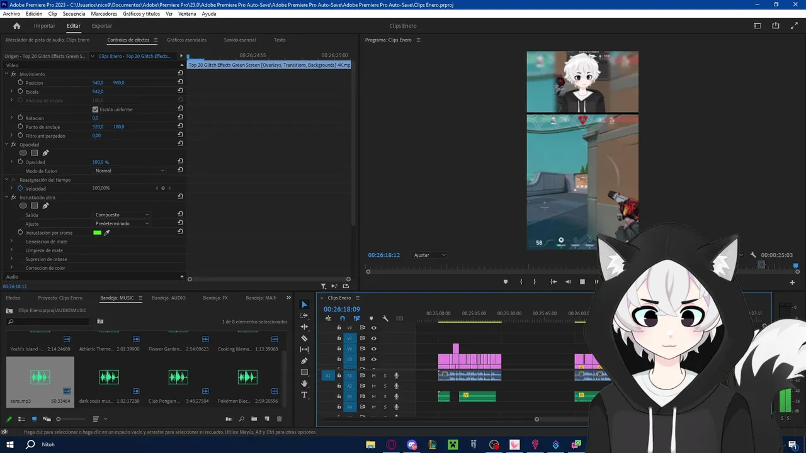The height and width of the screenshot is (453, 806).
Task: Click the green chroma key color swatch
Action: (x=97, y=233)
